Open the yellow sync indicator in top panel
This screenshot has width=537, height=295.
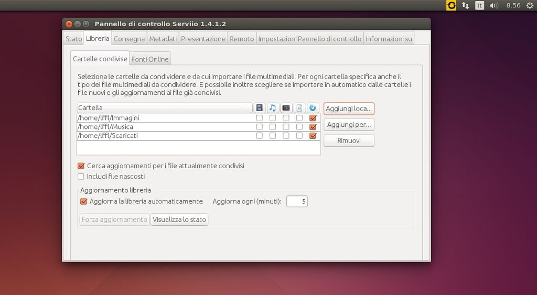point(451,5)
